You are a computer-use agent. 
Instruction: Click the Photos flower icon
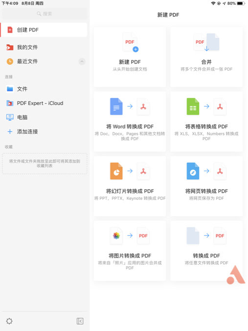pos(116,235)
